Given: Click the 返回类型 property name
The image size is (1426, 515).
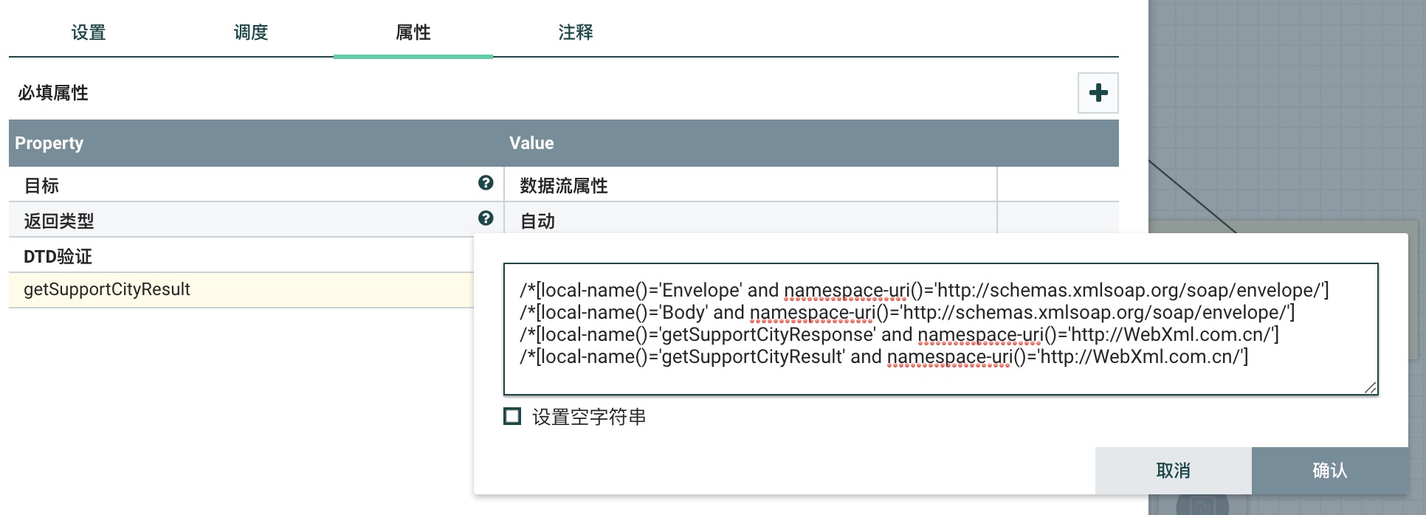Looking at the screenshot, I should click(59, 221).
